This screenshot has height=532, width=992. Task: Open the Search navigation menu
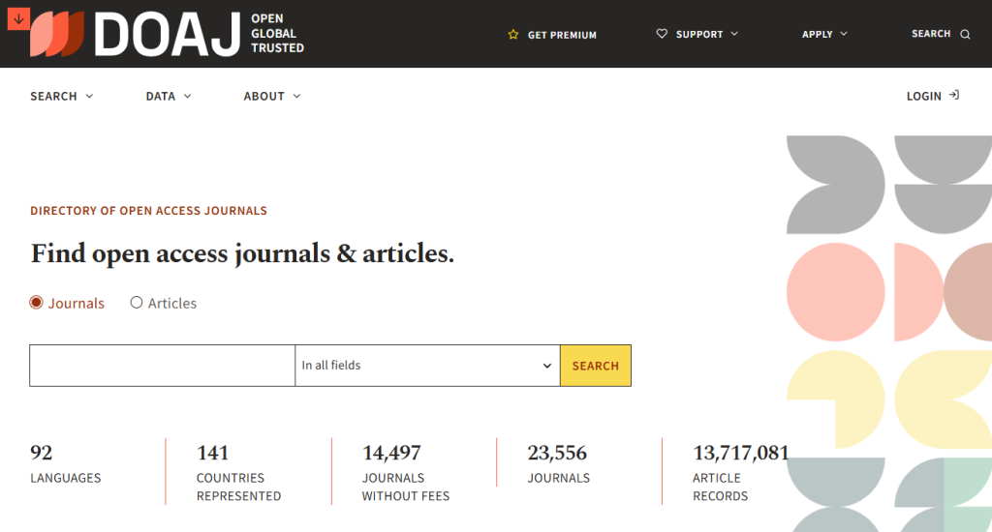click(x=62, y=96)
